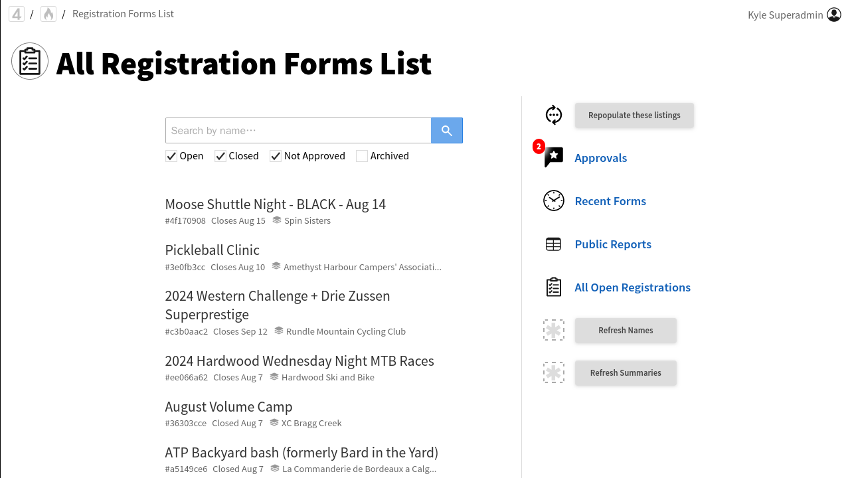Viewport: 850px width, 478px height.
Task: Click the Approvals star speech-bubble icon
Action: pos(554,157)
